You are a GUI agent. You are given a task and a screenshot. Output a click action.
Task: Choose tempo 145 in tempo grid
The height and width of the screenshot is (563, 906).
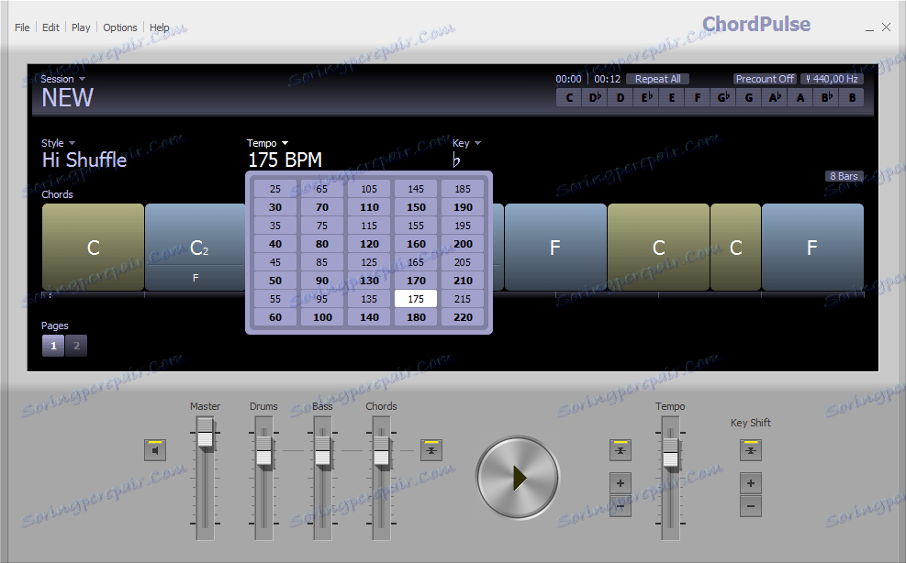coord(416,189)
